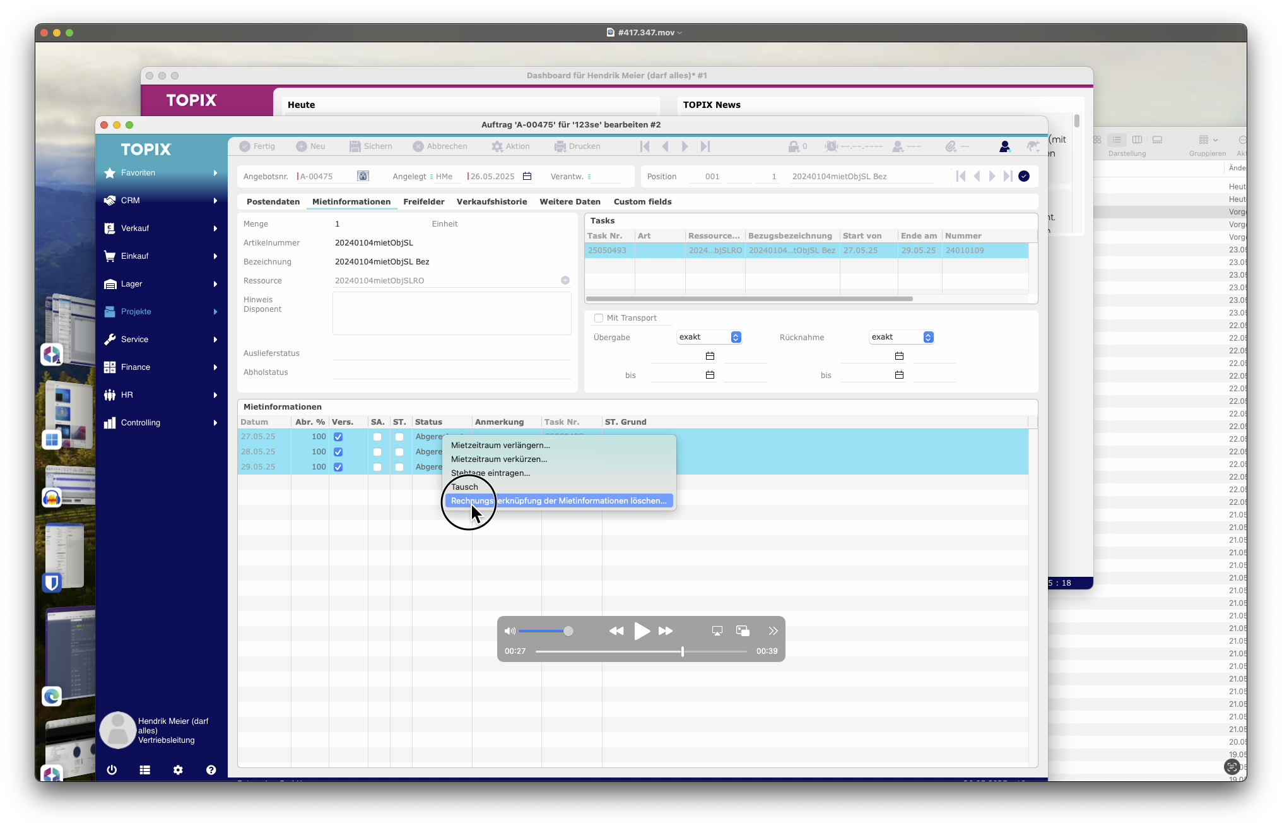The image size is (1282, 828).
Task: Uncheck Vers. checkbox for 29.05.25 row
Action: (x=338, y=467)
